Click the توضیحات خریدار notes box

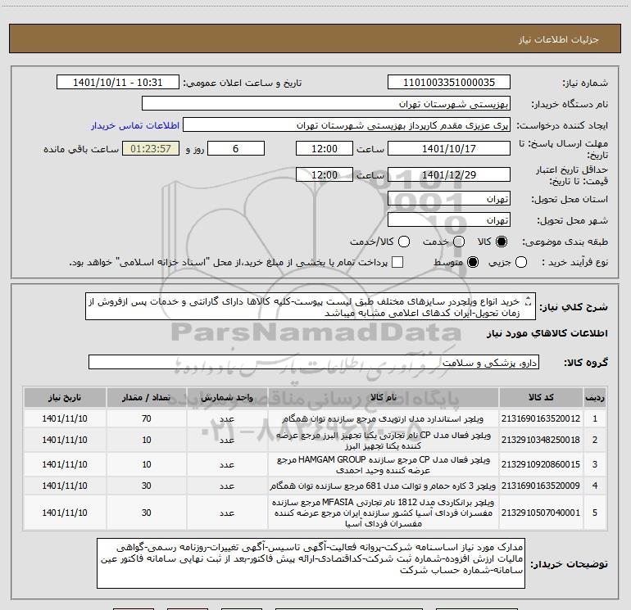pos(311,563)
